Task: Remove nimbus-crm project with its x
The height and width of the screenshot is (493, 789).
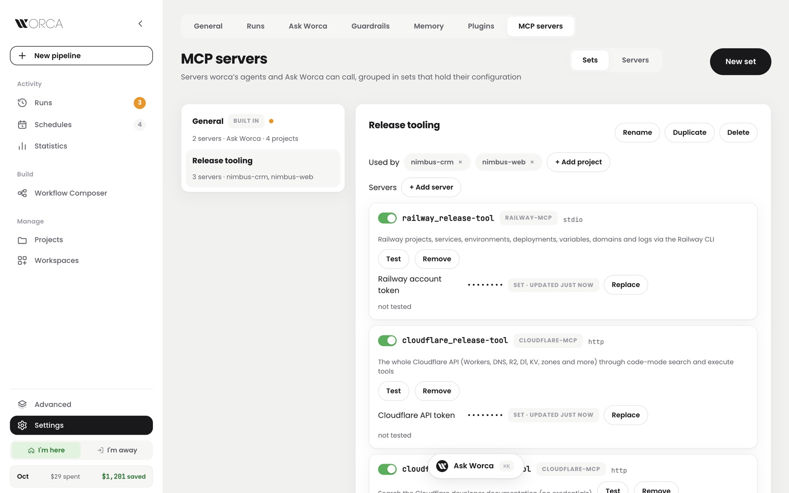Action: (x=460, y=162)
